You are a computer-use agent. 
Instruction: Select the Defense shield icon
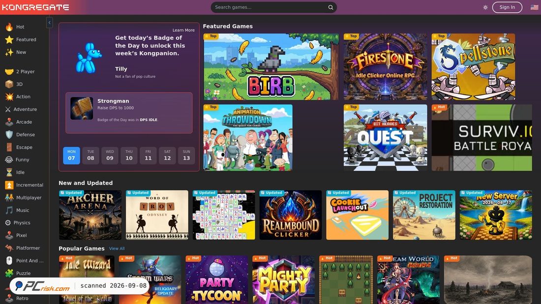pos(9,135)
